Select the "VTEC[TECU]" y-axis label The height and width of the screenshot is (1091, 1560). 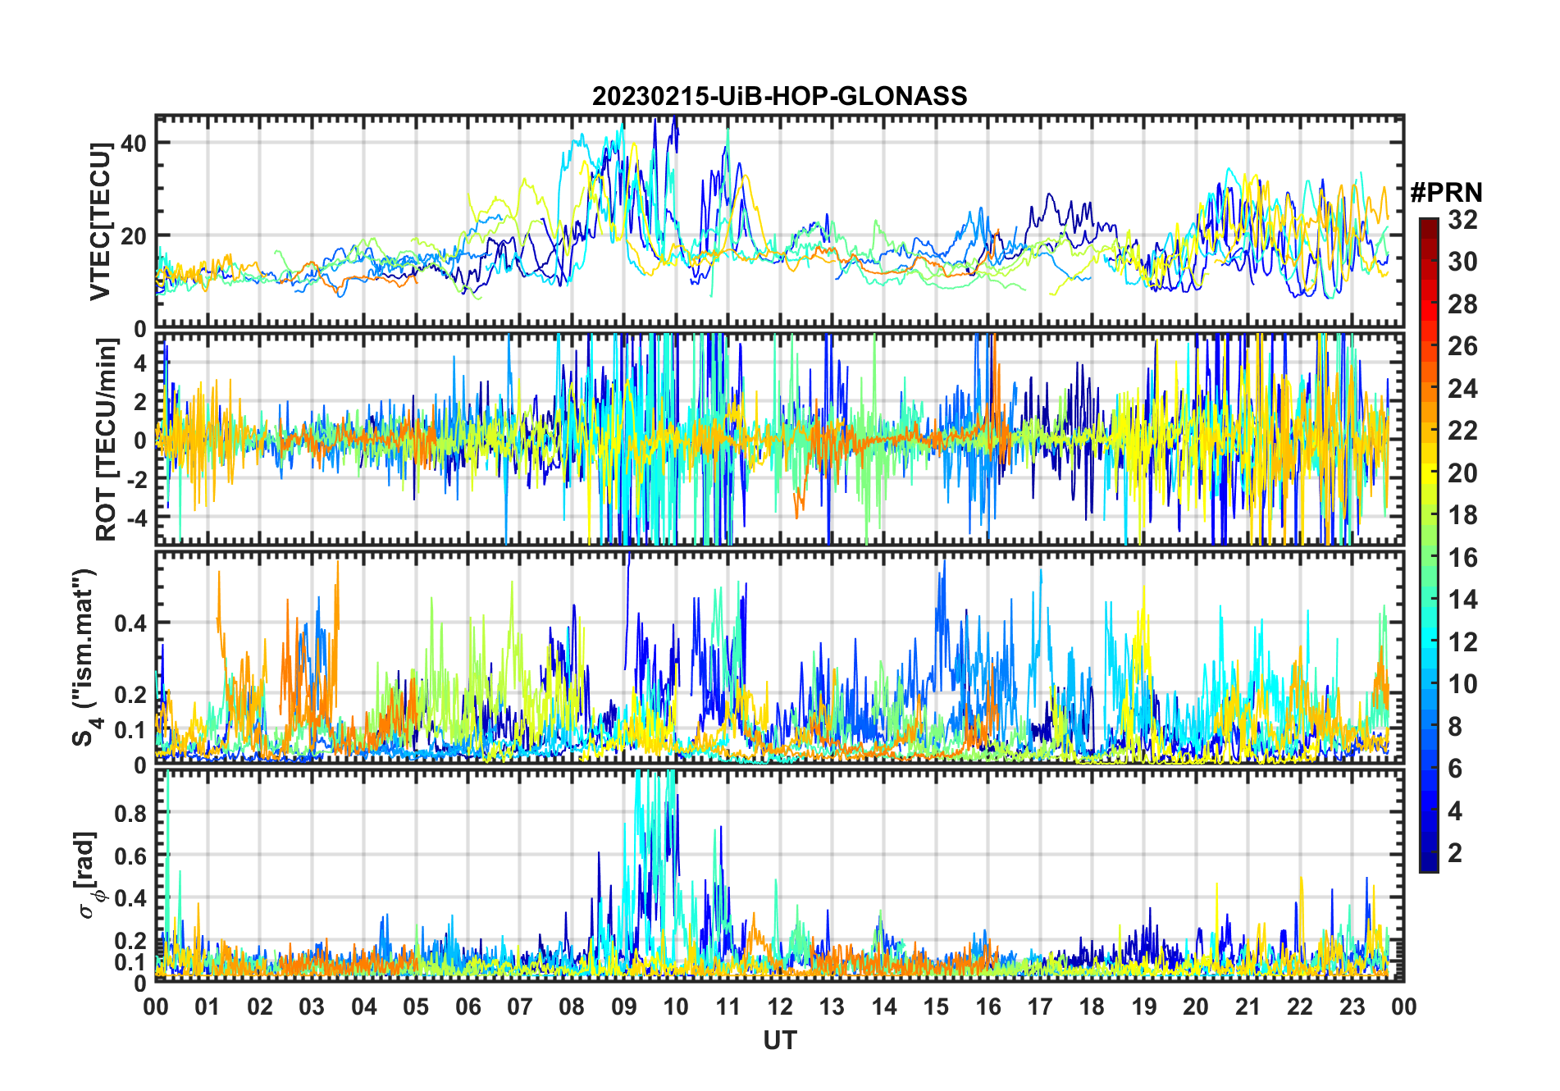[101, 221]
